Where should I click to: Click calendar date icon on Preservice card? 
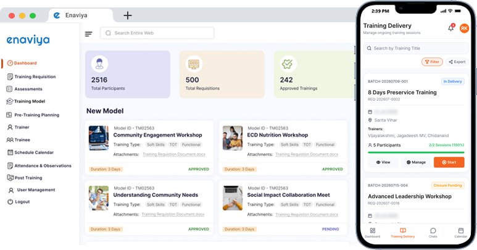tap(370, 112)
